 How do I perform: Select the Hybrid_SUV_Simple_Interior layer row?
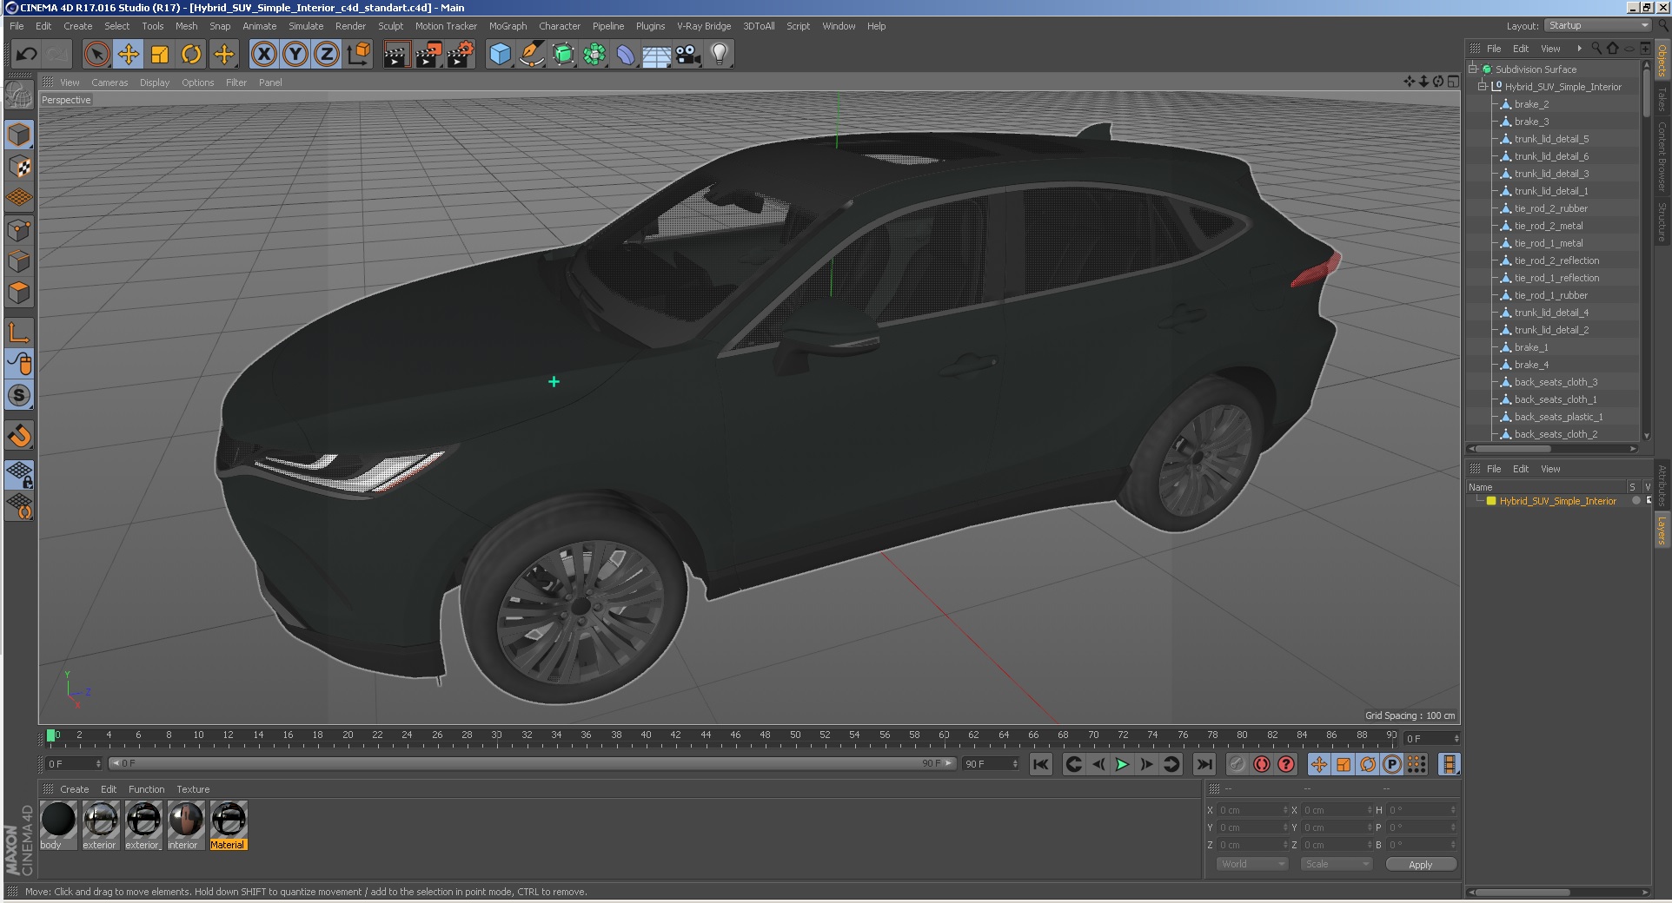[1557, 501]
